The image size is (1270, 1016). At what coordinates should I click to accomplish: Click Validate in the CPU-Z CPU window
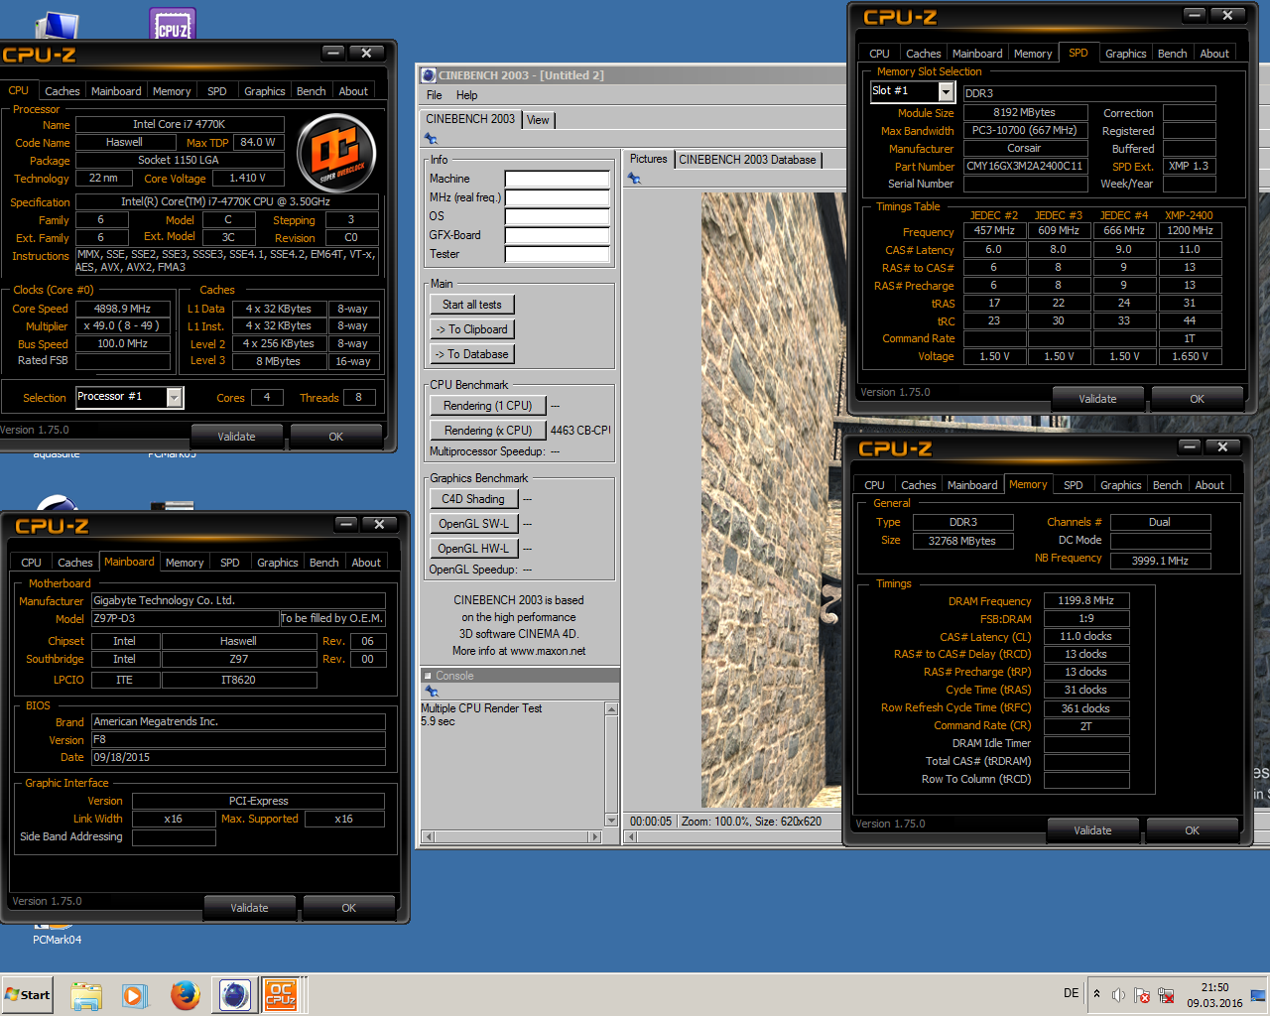click(x=236, y=437)
